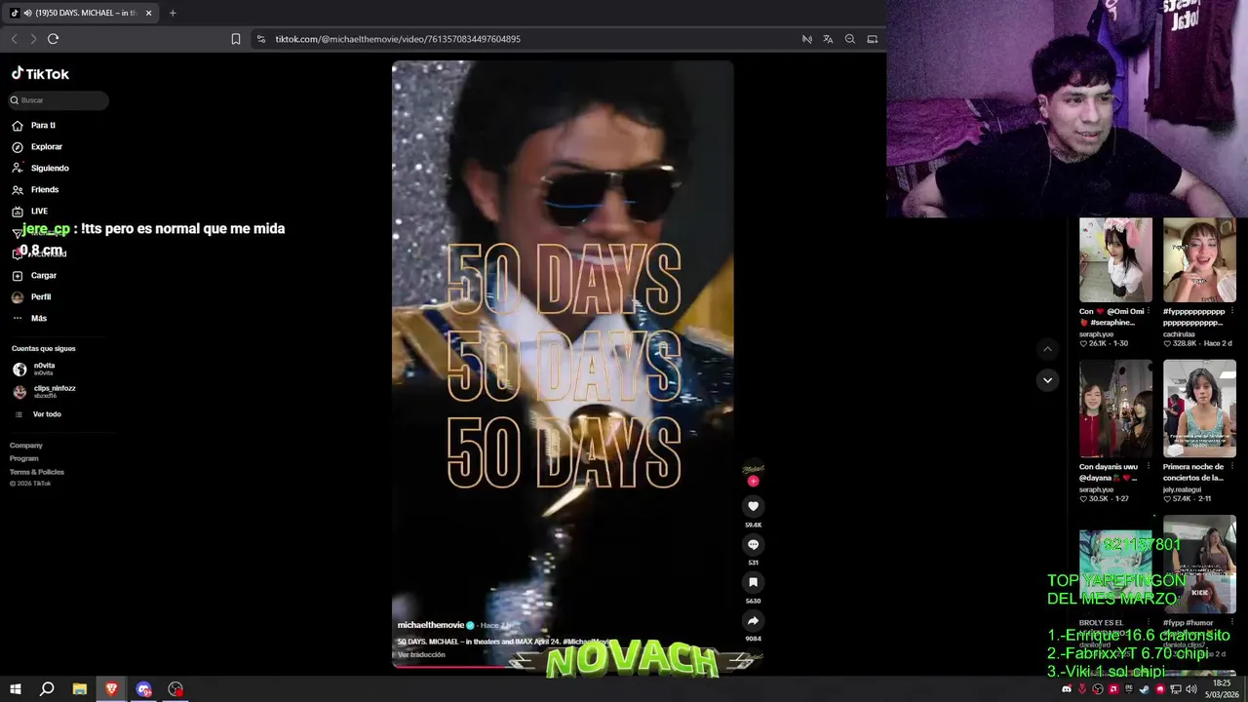Open the system volume tray icon
Viewport: 1248px width, 702px height.
(1191, 689)
